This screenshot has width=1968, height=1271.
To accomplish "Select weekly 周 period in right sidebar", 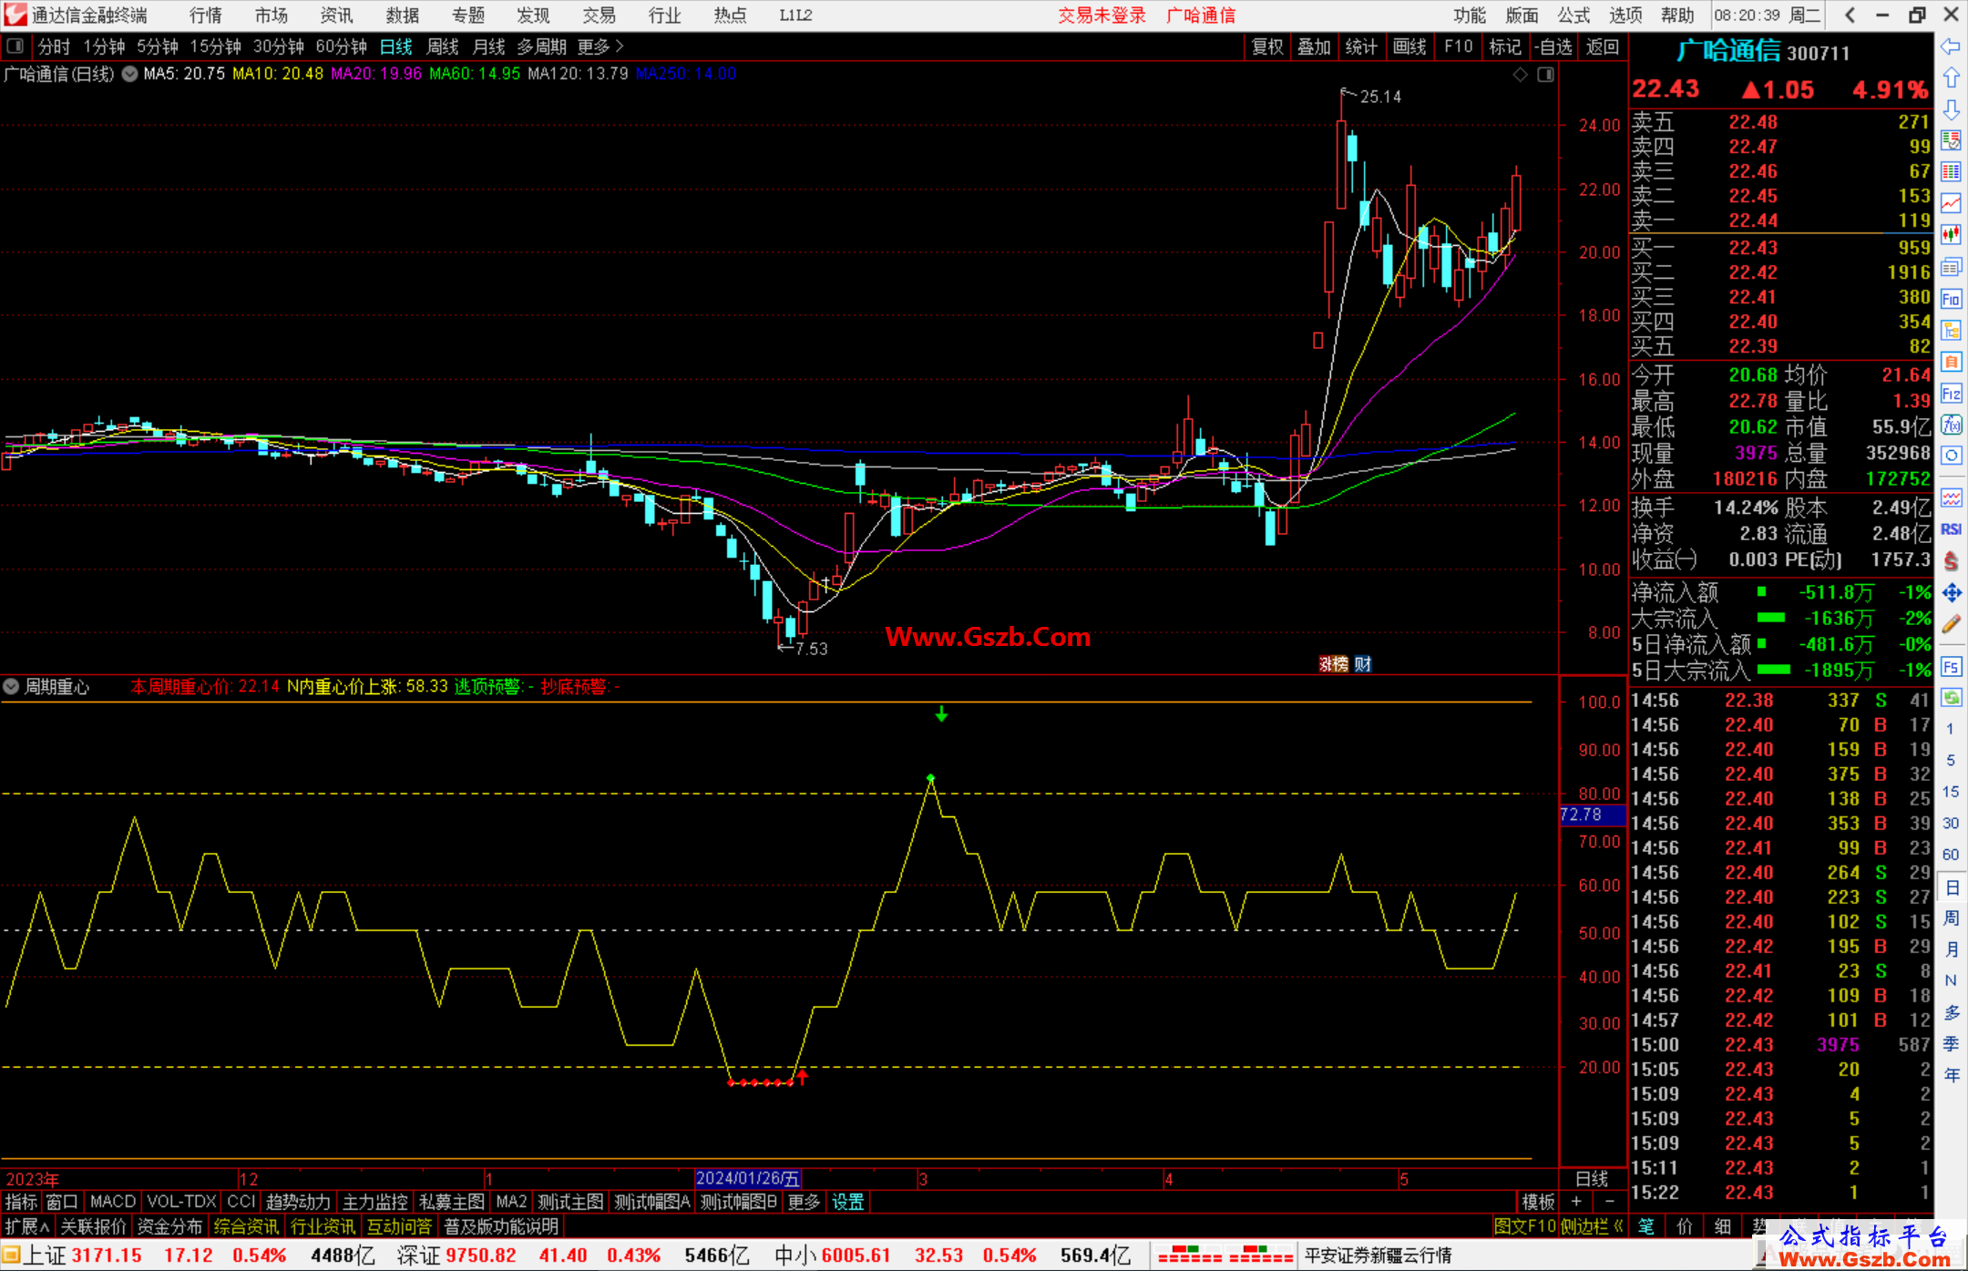I will coord(1951,917).
